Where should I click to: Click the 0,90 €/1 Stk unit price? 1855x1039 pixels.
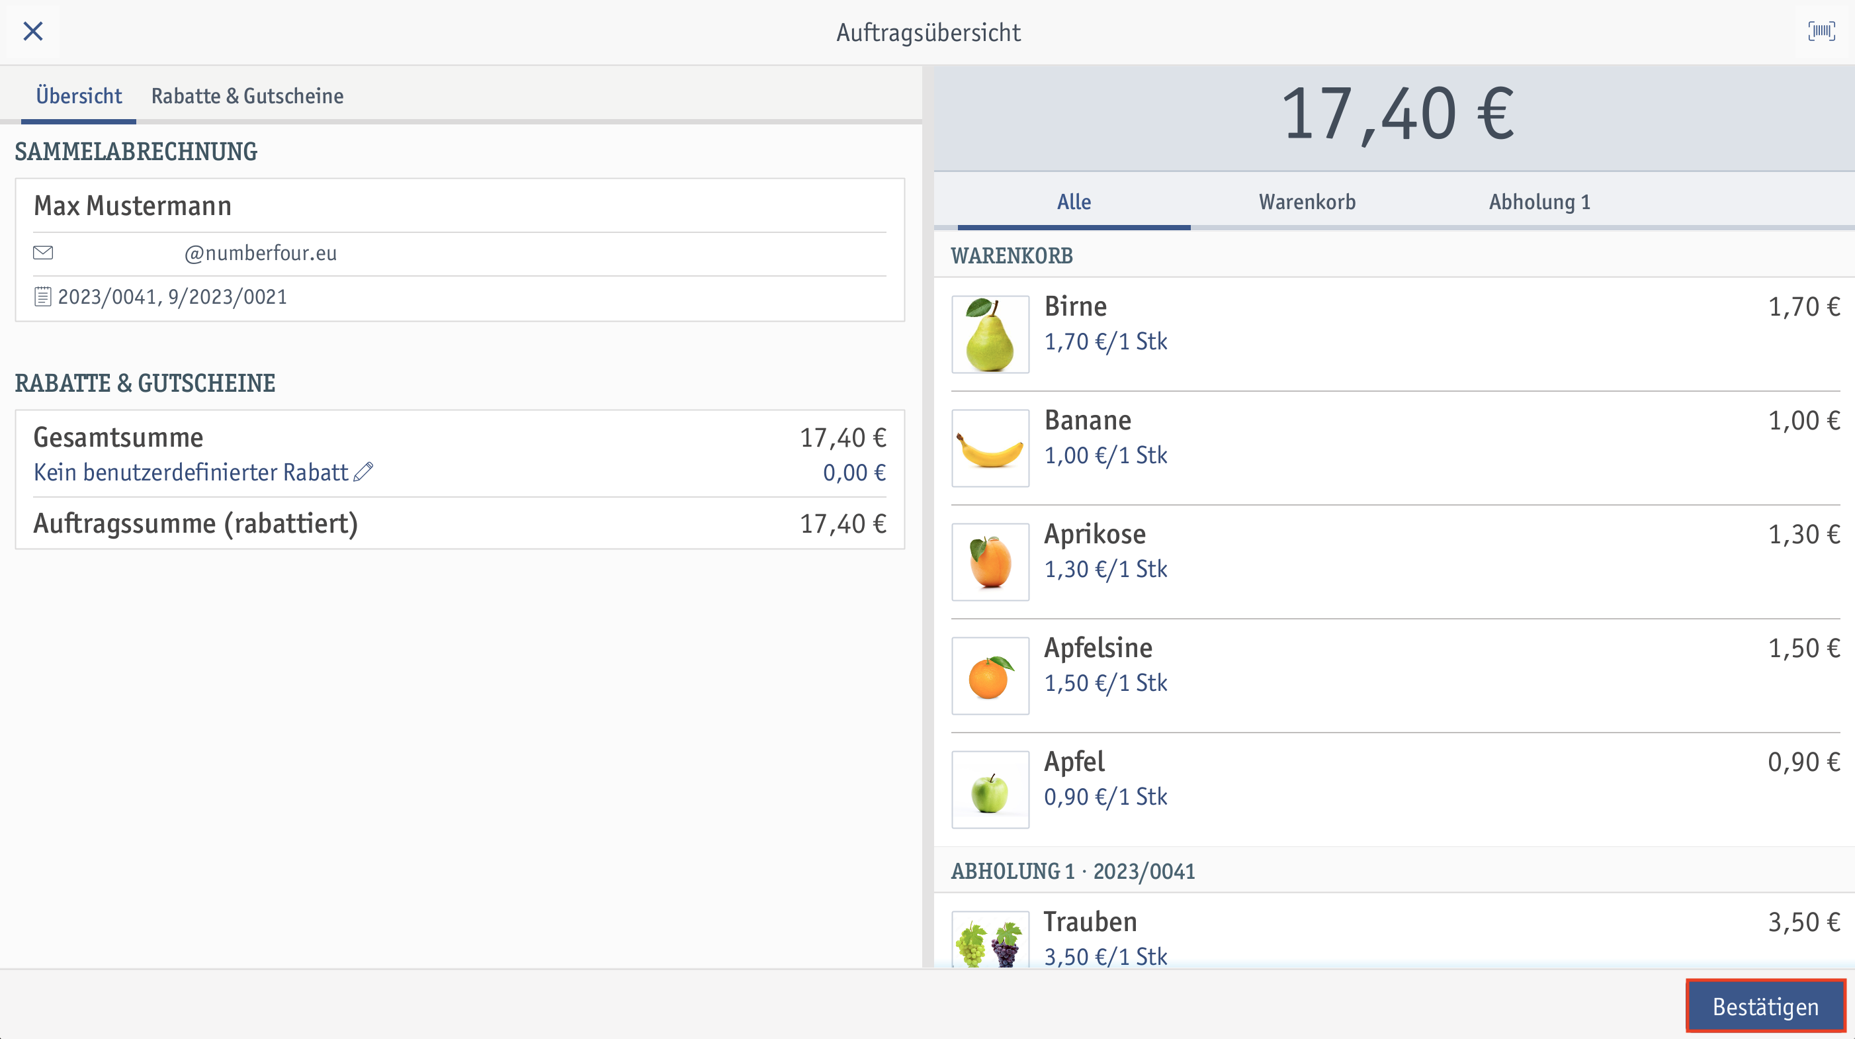pyautogui.click(x=1105, y=797)
